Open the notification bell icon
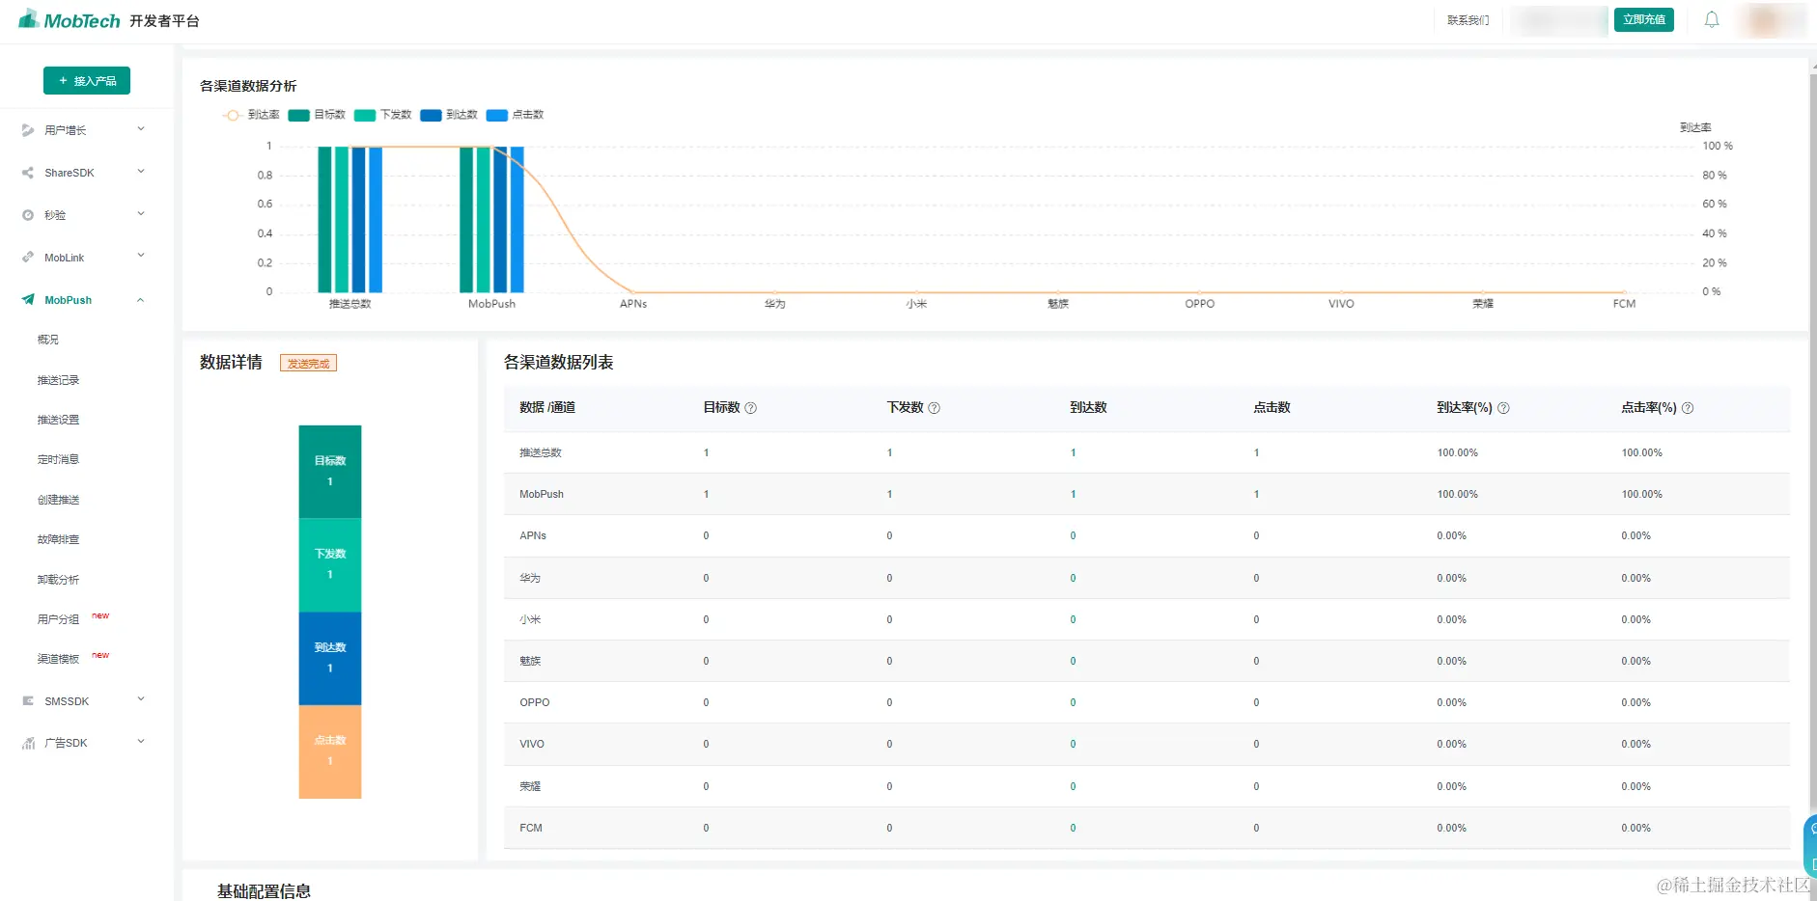 pyautogui.click(x=1711, y=19)
